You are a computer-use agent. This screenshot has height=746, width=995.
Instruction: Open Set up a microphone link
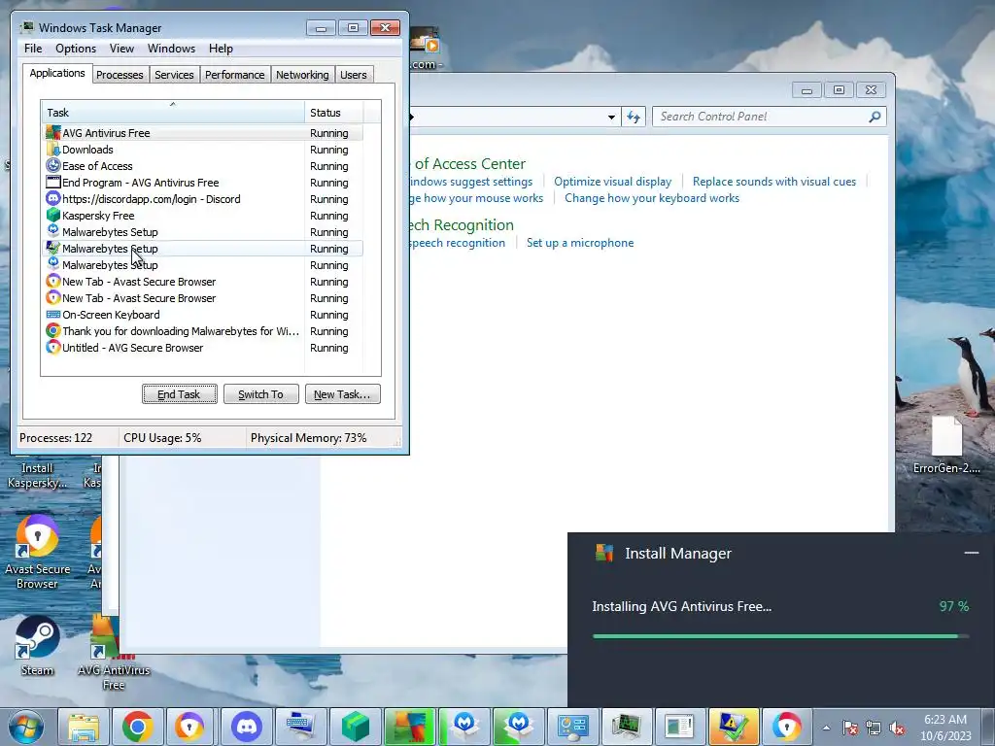(x=580, y=242)
